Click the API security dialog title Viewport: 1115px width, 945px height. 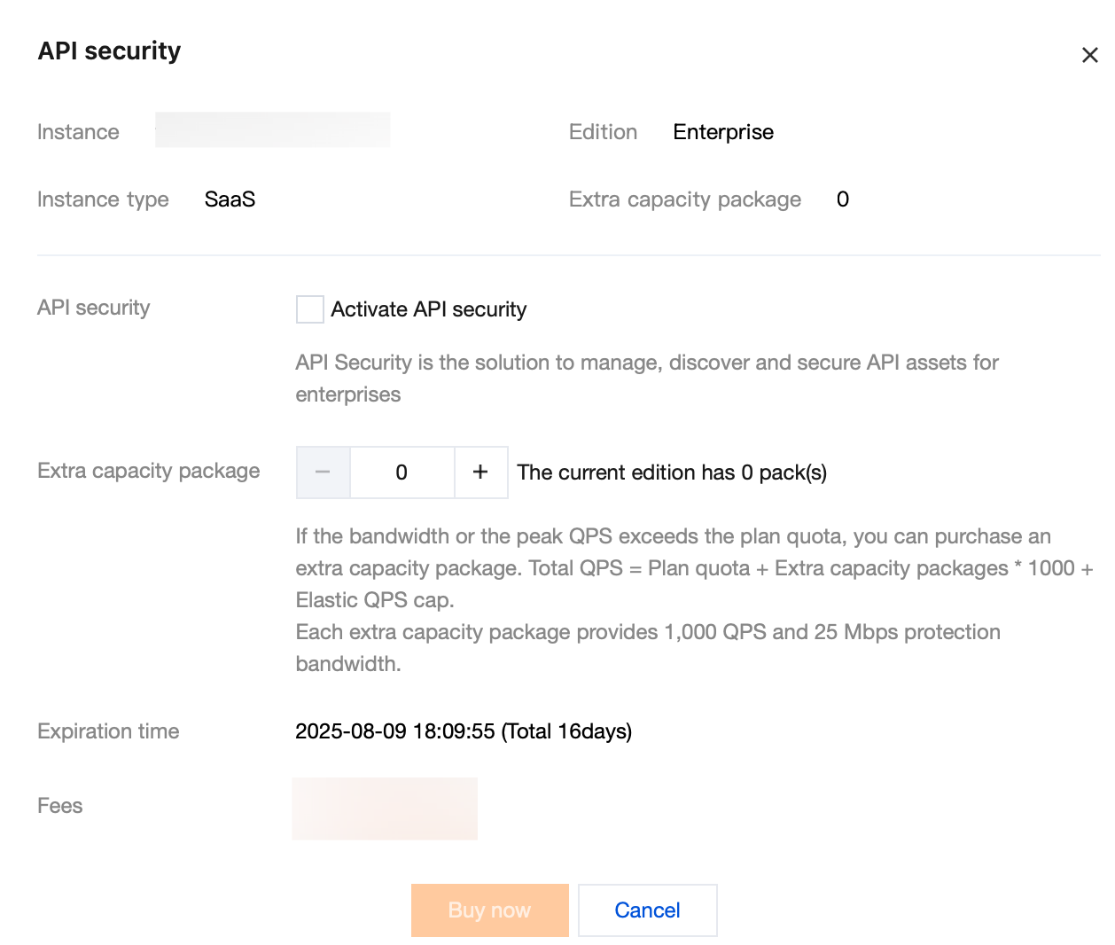[x=109, y=51]
